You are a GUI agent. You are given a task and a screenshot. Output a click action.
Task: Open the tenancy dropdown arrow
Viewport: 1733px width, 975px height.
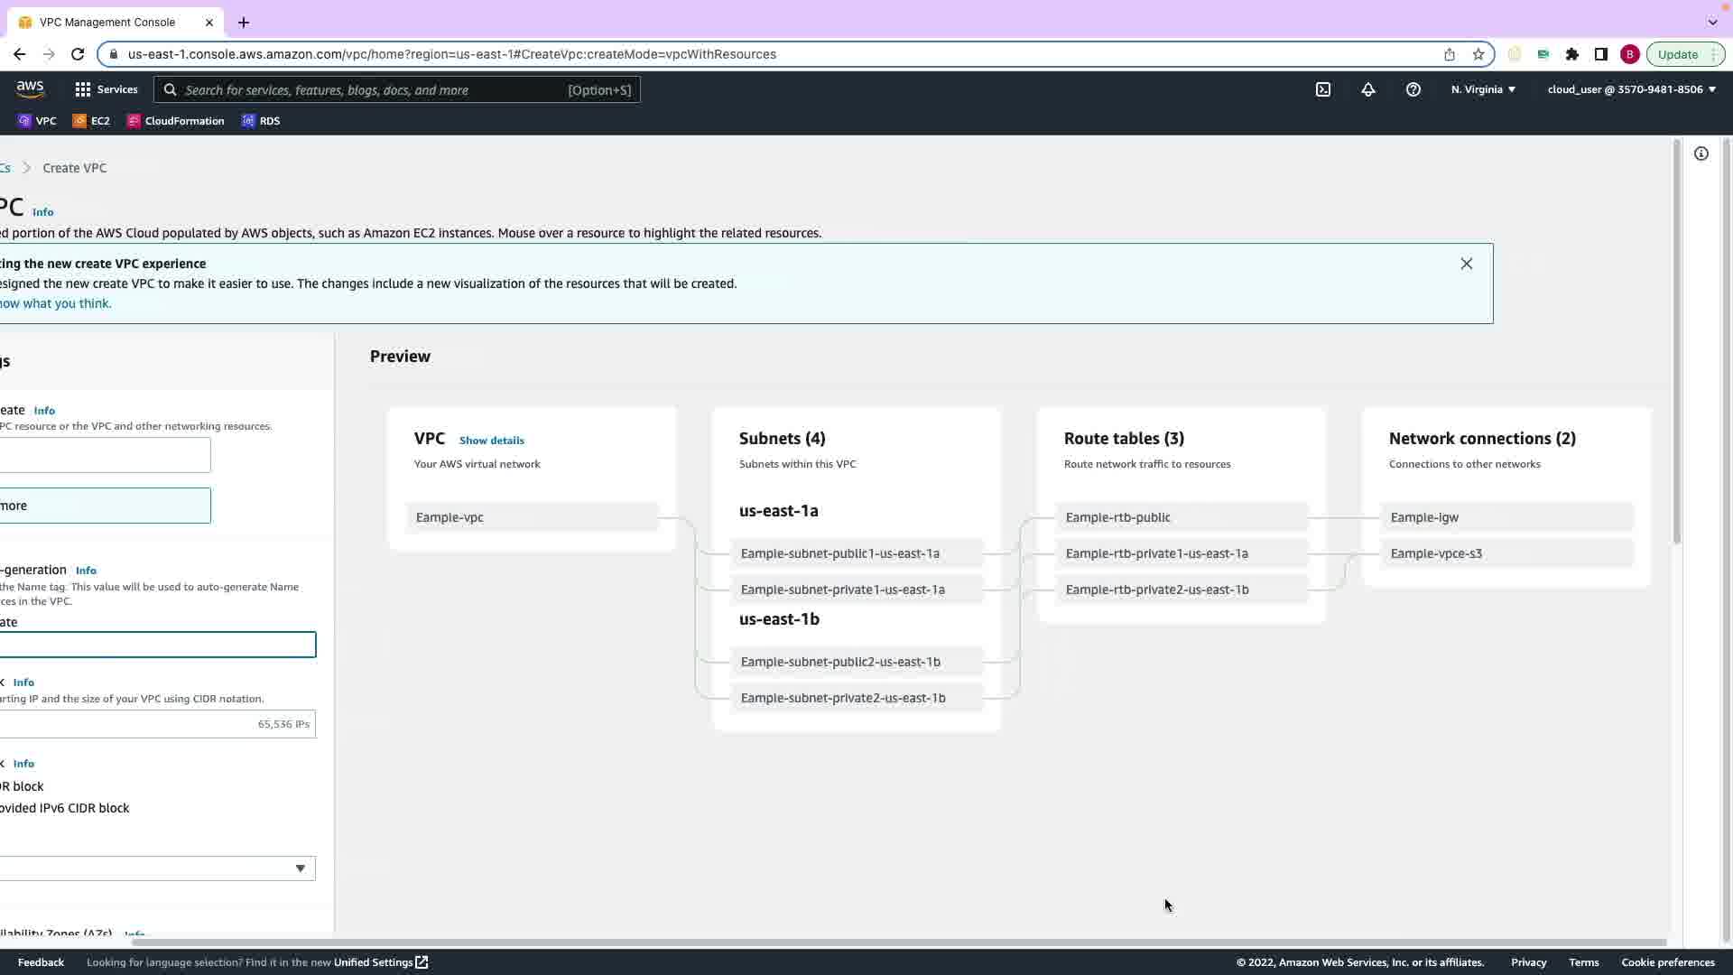coord(301,868)
